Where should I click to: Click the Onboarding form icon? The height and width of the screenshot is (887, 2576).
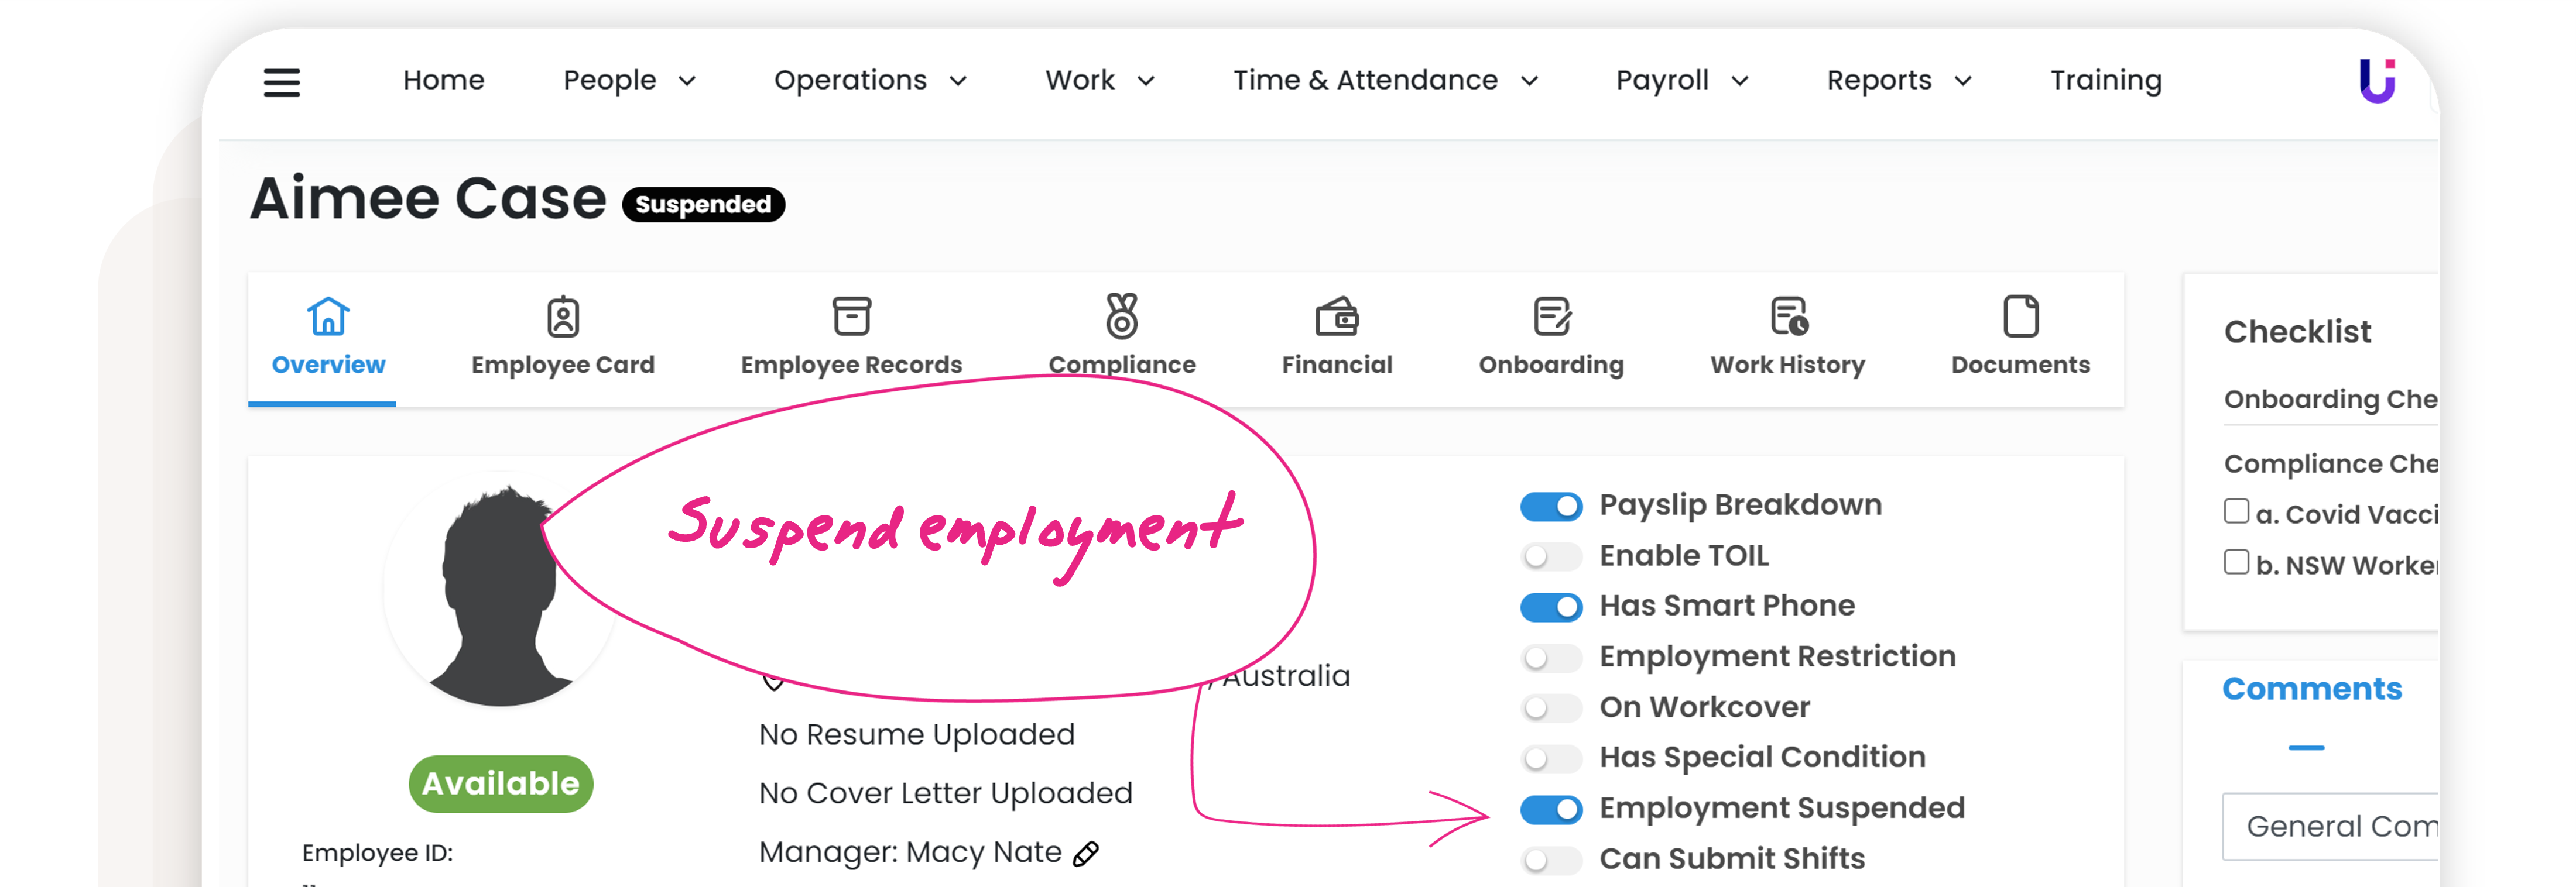pyautogui.click(x=1551, y=317)
